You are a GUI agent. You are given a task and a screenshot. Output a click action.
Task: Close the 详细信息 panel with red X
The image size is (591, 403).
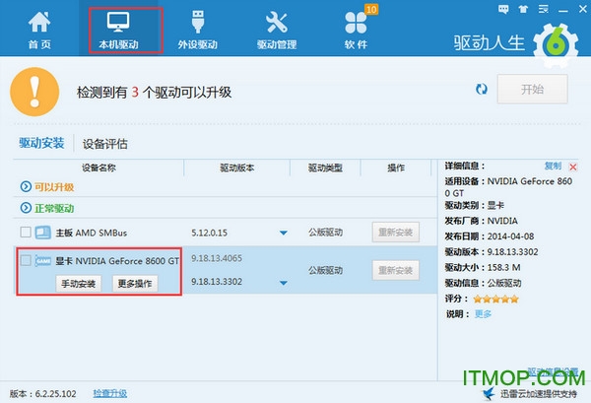pos(573,167)
